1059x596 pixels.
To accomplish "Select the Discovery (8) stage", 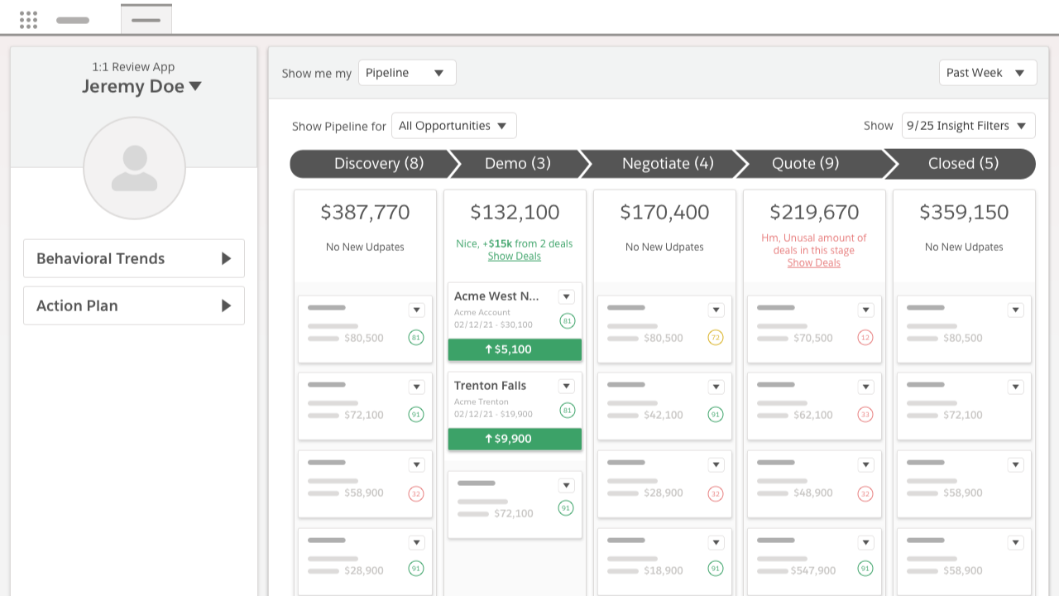I will (372, 164).
